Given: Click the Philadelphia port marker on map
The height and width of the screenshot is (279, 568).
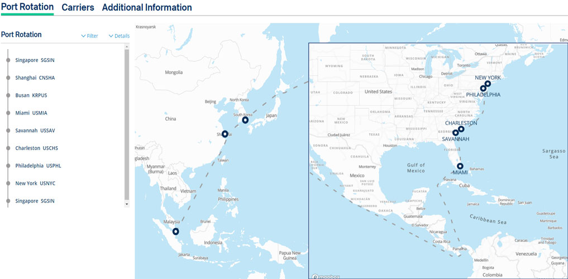Looking at the screenshot, I should click(483, 88).
